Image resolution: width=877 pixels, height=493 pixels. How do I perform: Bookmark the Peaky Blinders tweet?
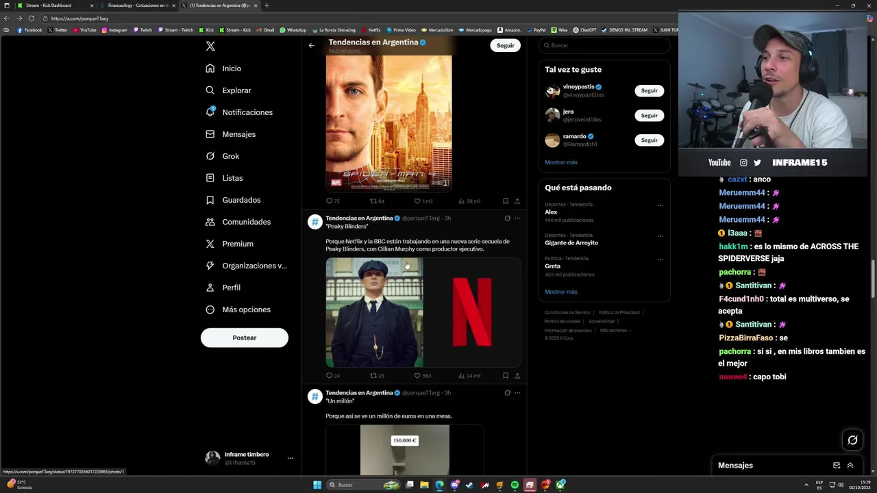click(506, 376)
